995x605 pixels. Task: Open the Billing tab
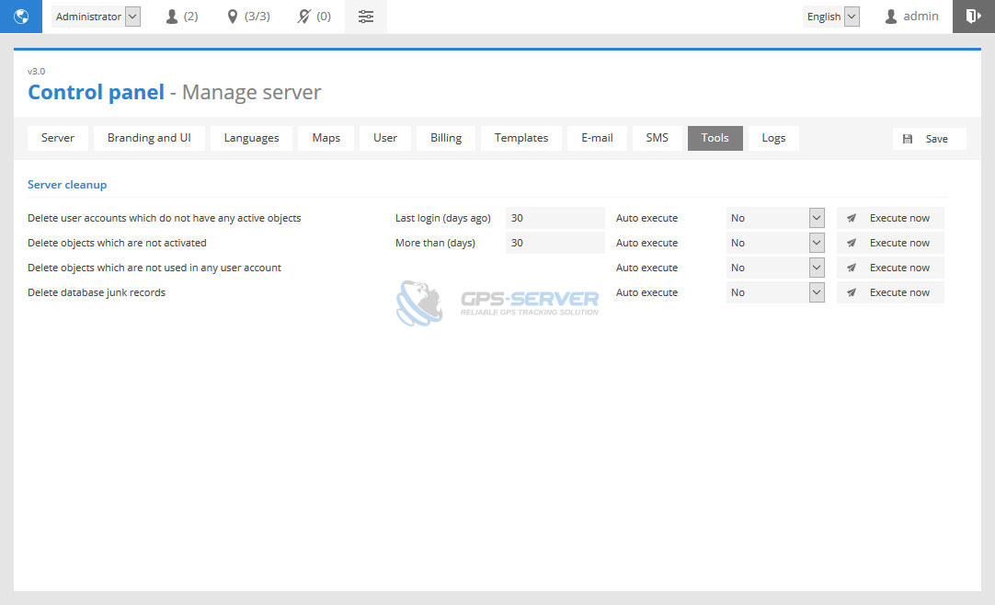click(x=446, y=138)
